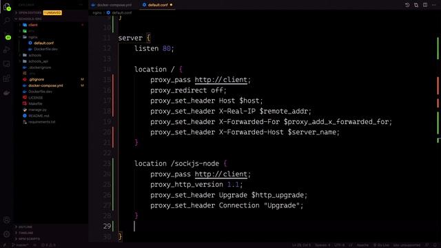Click line and column indicator in status bar
The height and width of the screenshot is (248, 441).
pyautogui.click(x=301, y=245)
